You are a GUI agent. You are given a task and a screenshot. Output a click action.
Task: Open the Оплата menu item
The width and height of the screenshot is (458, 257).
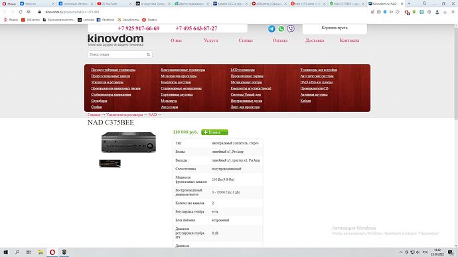(x=280, y=40)
